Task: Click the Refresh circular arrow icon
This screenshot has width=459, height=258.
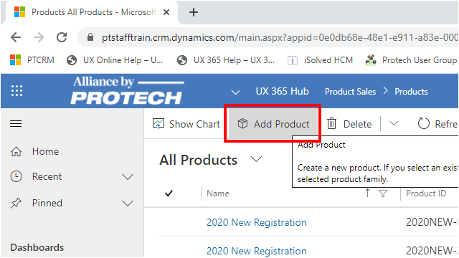Action: click(423, 124)
